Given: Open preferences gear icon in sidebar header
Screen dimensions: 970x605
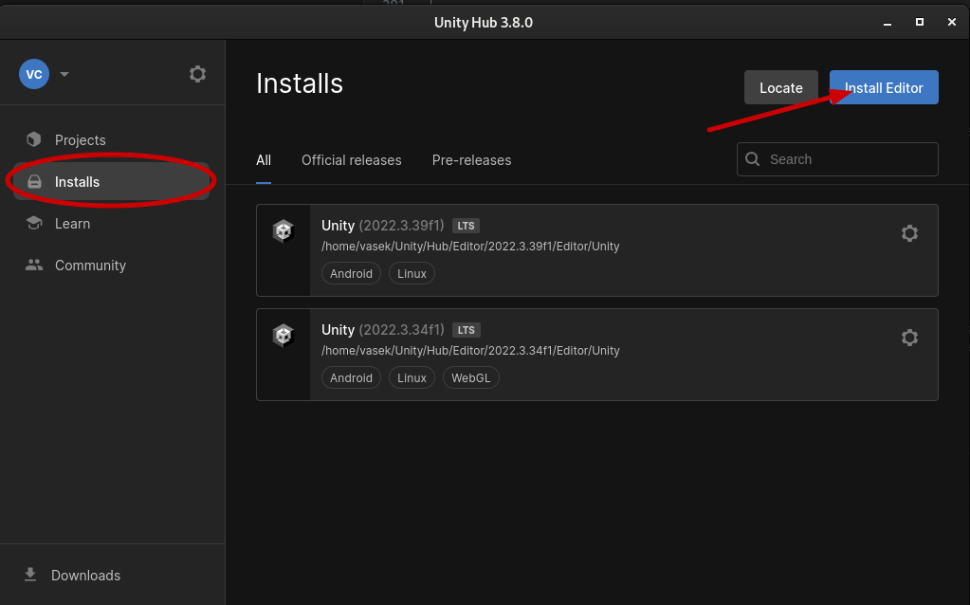Looking at the screenshot, I should click(x=197, y=74).
